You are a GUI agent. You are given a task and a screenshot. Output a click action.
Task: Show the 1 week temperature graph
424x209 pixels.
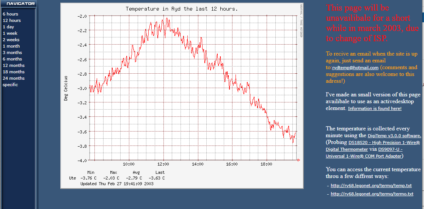[x=10, y=33]
